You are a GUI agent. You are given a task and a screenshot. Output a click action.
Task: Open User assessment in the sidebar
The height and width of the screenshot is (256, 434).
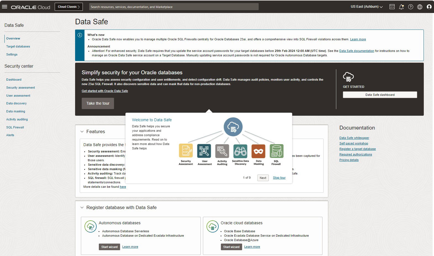pos(18,96)
